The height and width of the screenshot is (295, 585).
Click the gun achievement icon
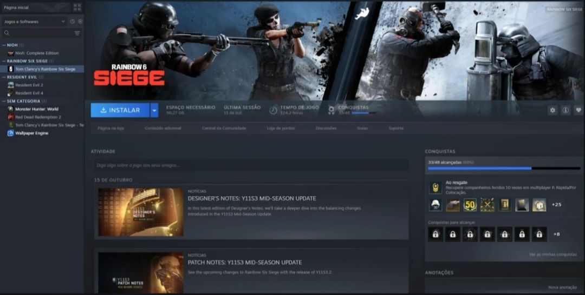coord(452,205)
